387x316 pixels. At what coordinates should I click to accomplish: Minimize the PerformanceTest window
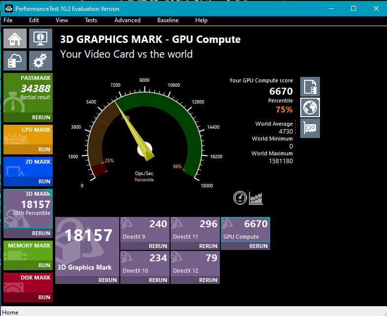click(331, 9)
